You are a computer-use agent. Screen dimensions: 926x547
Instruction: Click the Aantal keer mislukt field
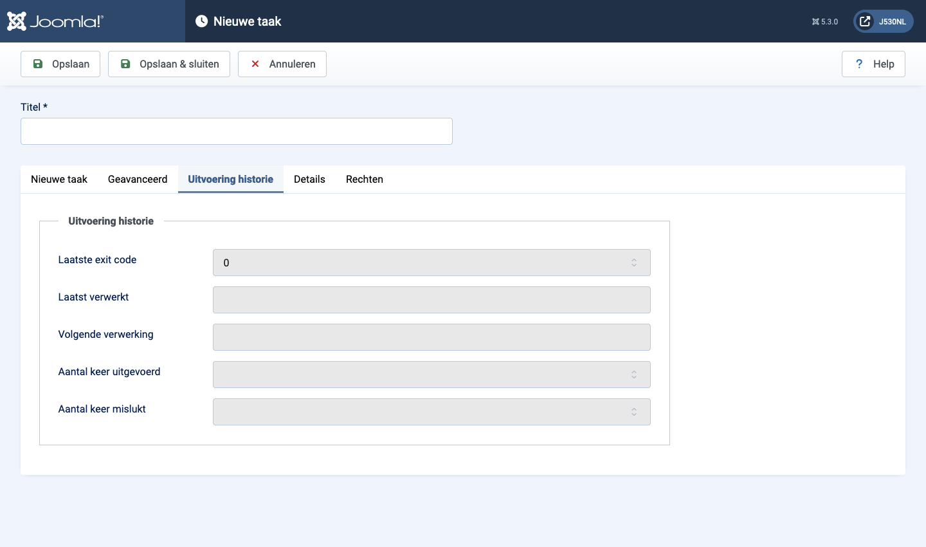(431, 412)
